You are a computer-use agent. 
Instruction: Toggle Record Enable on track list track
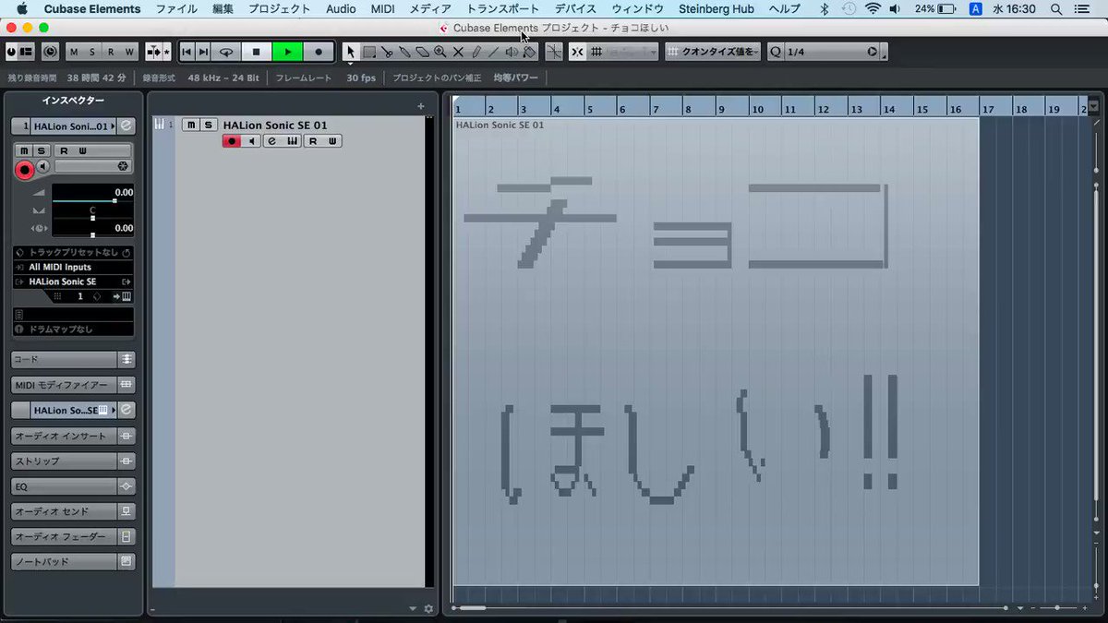click(x=233, y=141)
